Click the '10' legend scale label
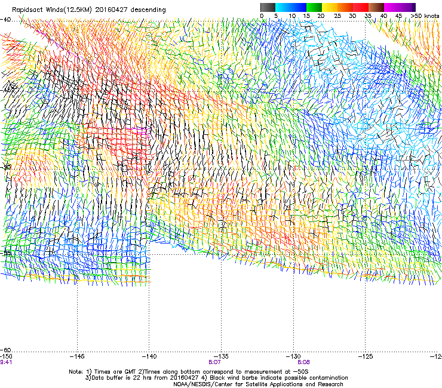Image resolution: width=442 pixels, height=388 pixels. point(292,16)
